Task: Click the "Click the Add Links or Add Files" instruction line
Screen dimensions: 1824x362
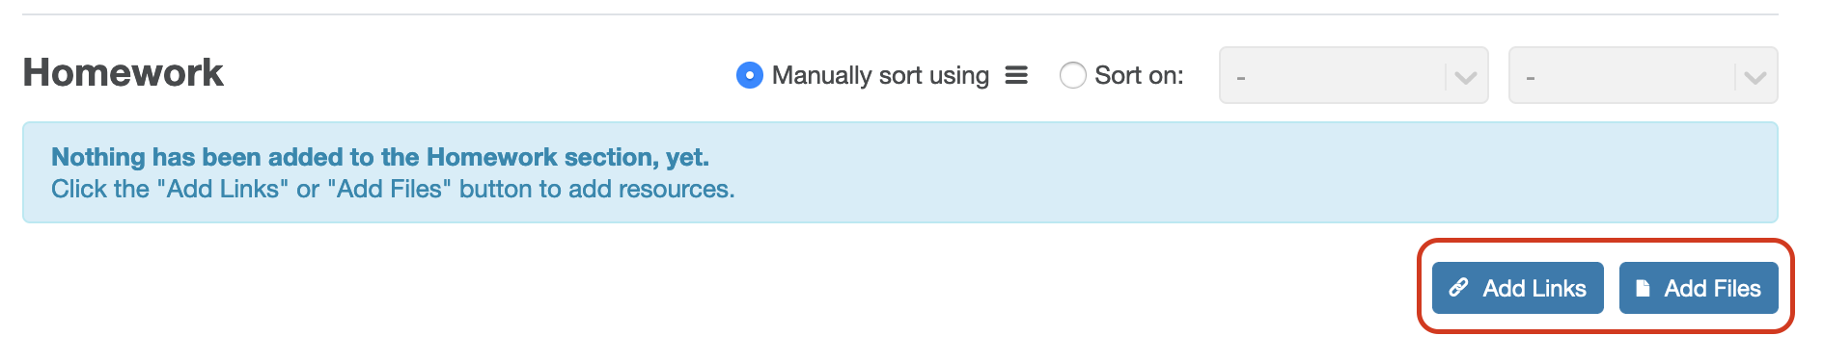Action: pos(393,189)
